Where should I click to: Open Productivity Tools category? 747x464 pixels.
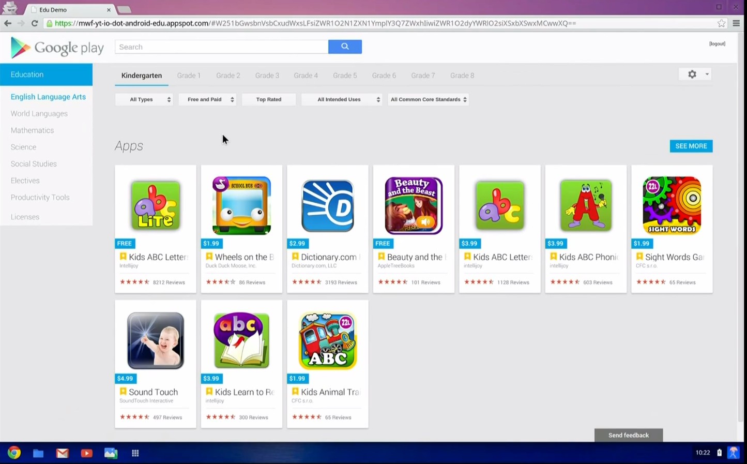point(40,197)
